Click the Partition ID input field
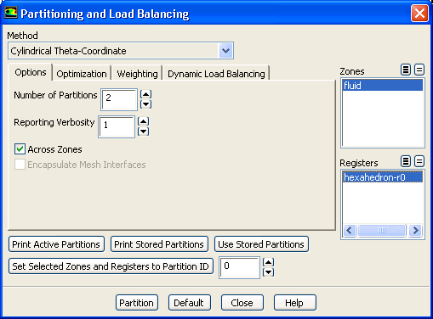Screen dimensions: 433x319 pos(239,267)
